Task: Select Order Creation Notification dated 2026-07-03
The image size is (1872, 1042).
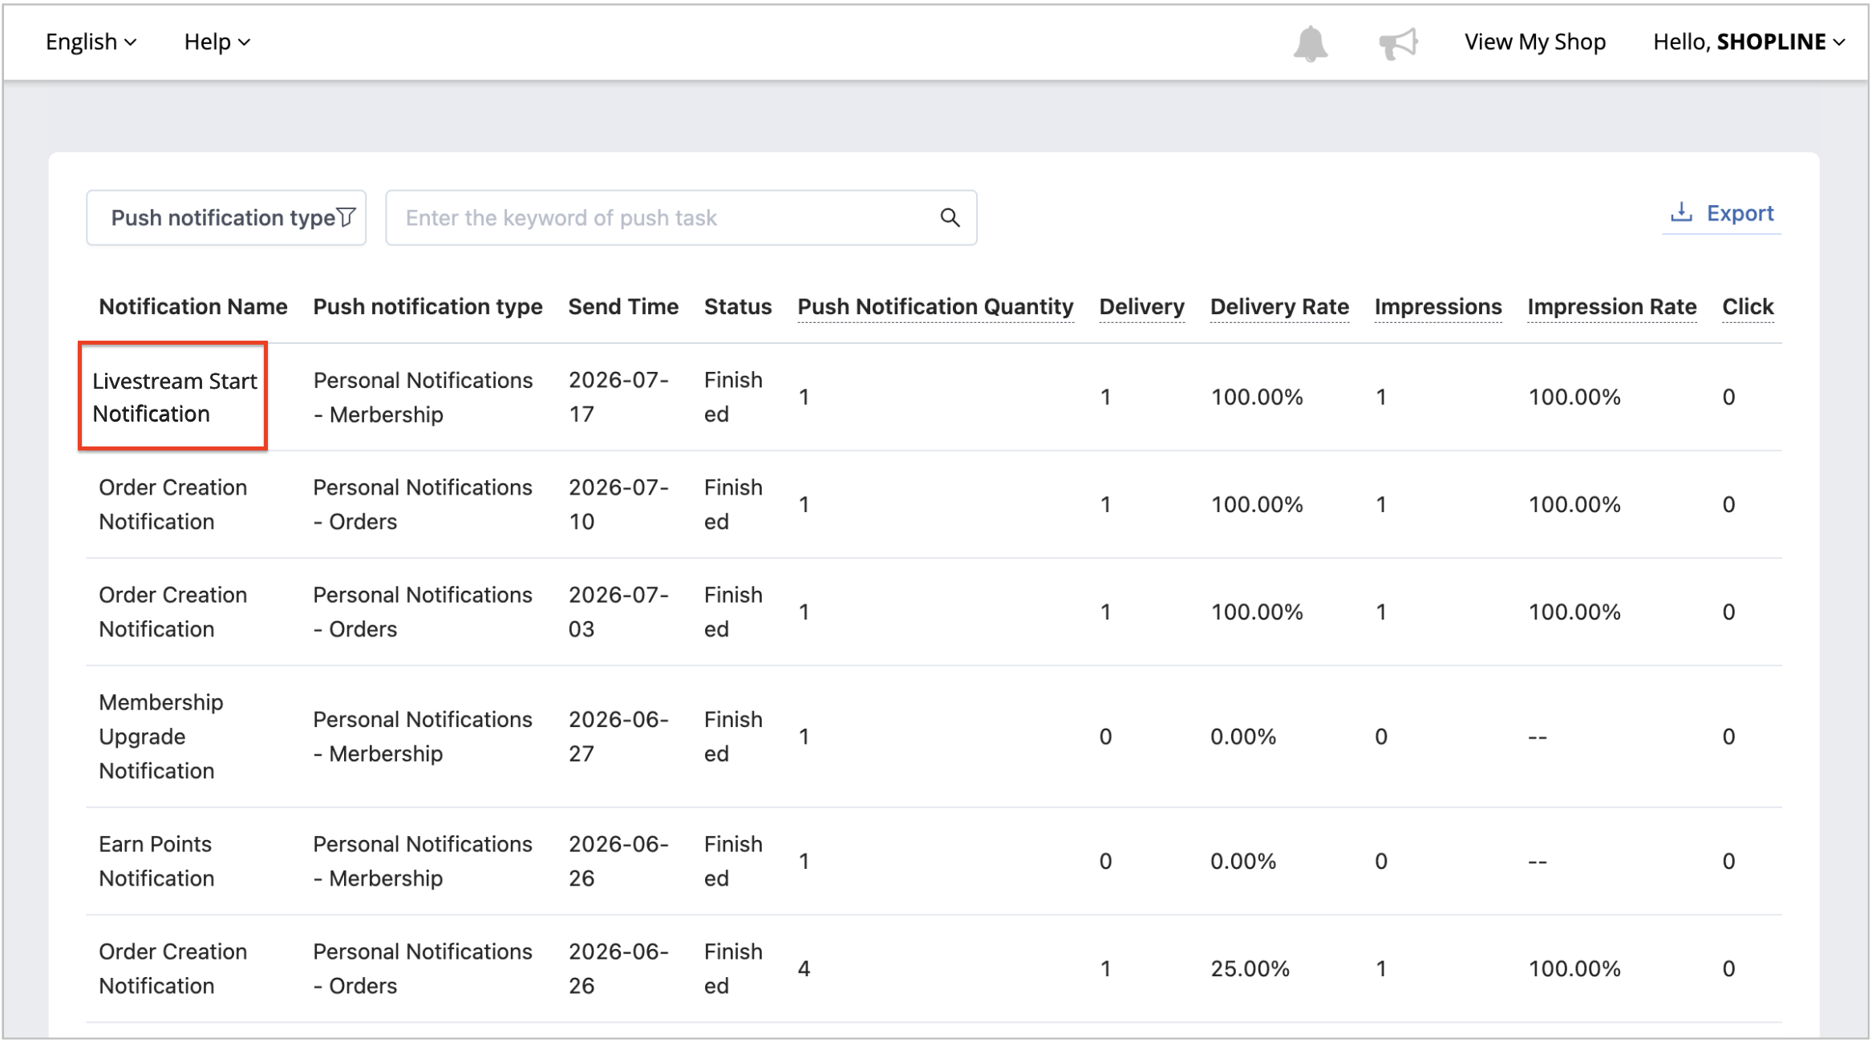Action: [172, 612]
